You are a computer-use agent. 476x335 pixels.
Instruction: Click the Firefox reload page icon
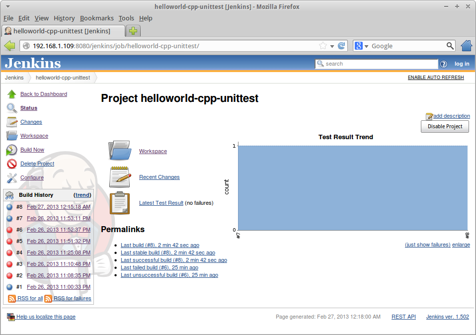(x=341, y=46)
